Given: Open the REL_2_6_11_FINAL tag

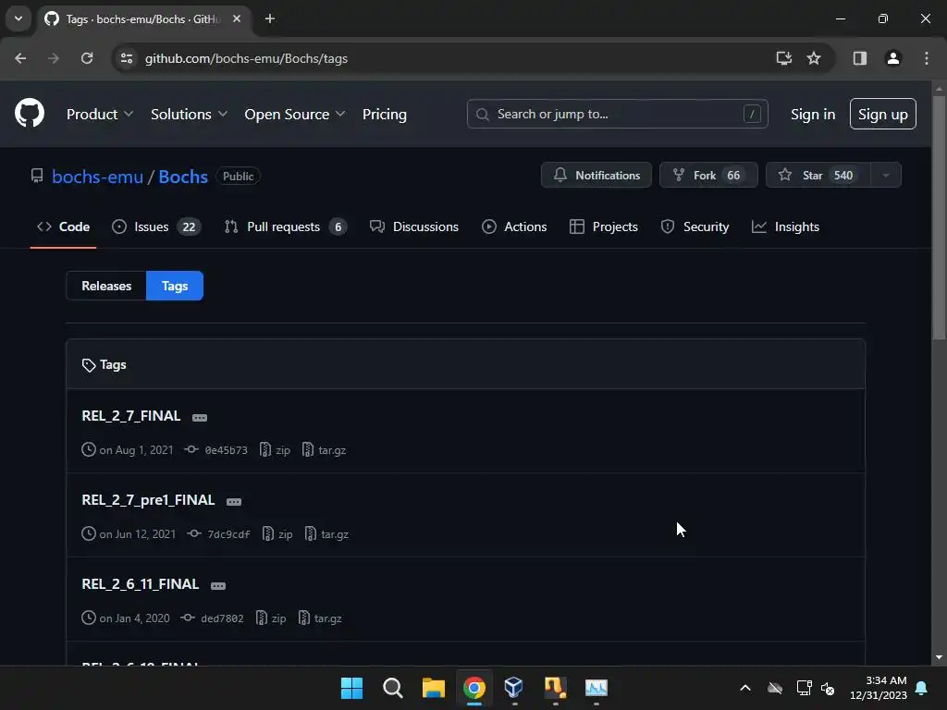Looking at the screenshot, I should tap(141, 584).
